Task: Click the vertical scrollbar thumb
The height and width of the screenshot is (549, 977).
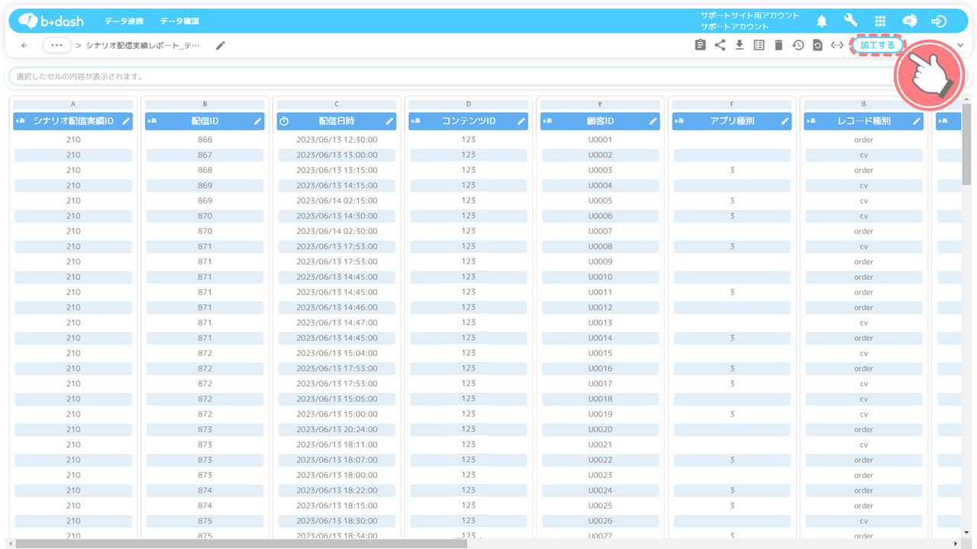Action: (x=966, y=145)
